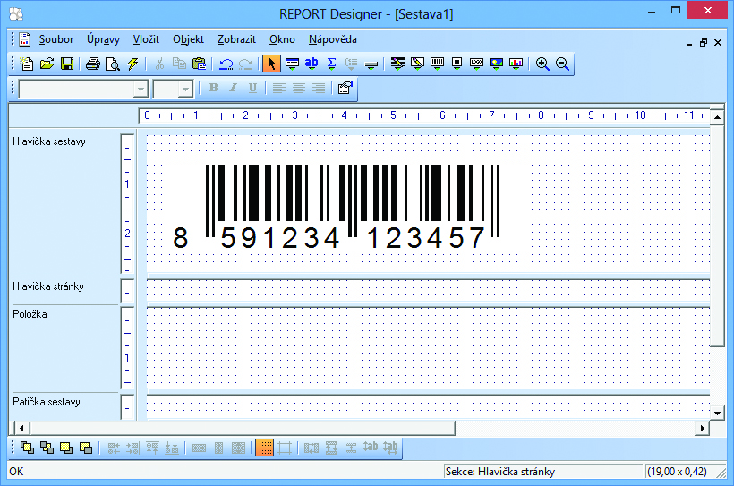Center align the text
This screenshot has width=734, height=486.
[299, 88]
